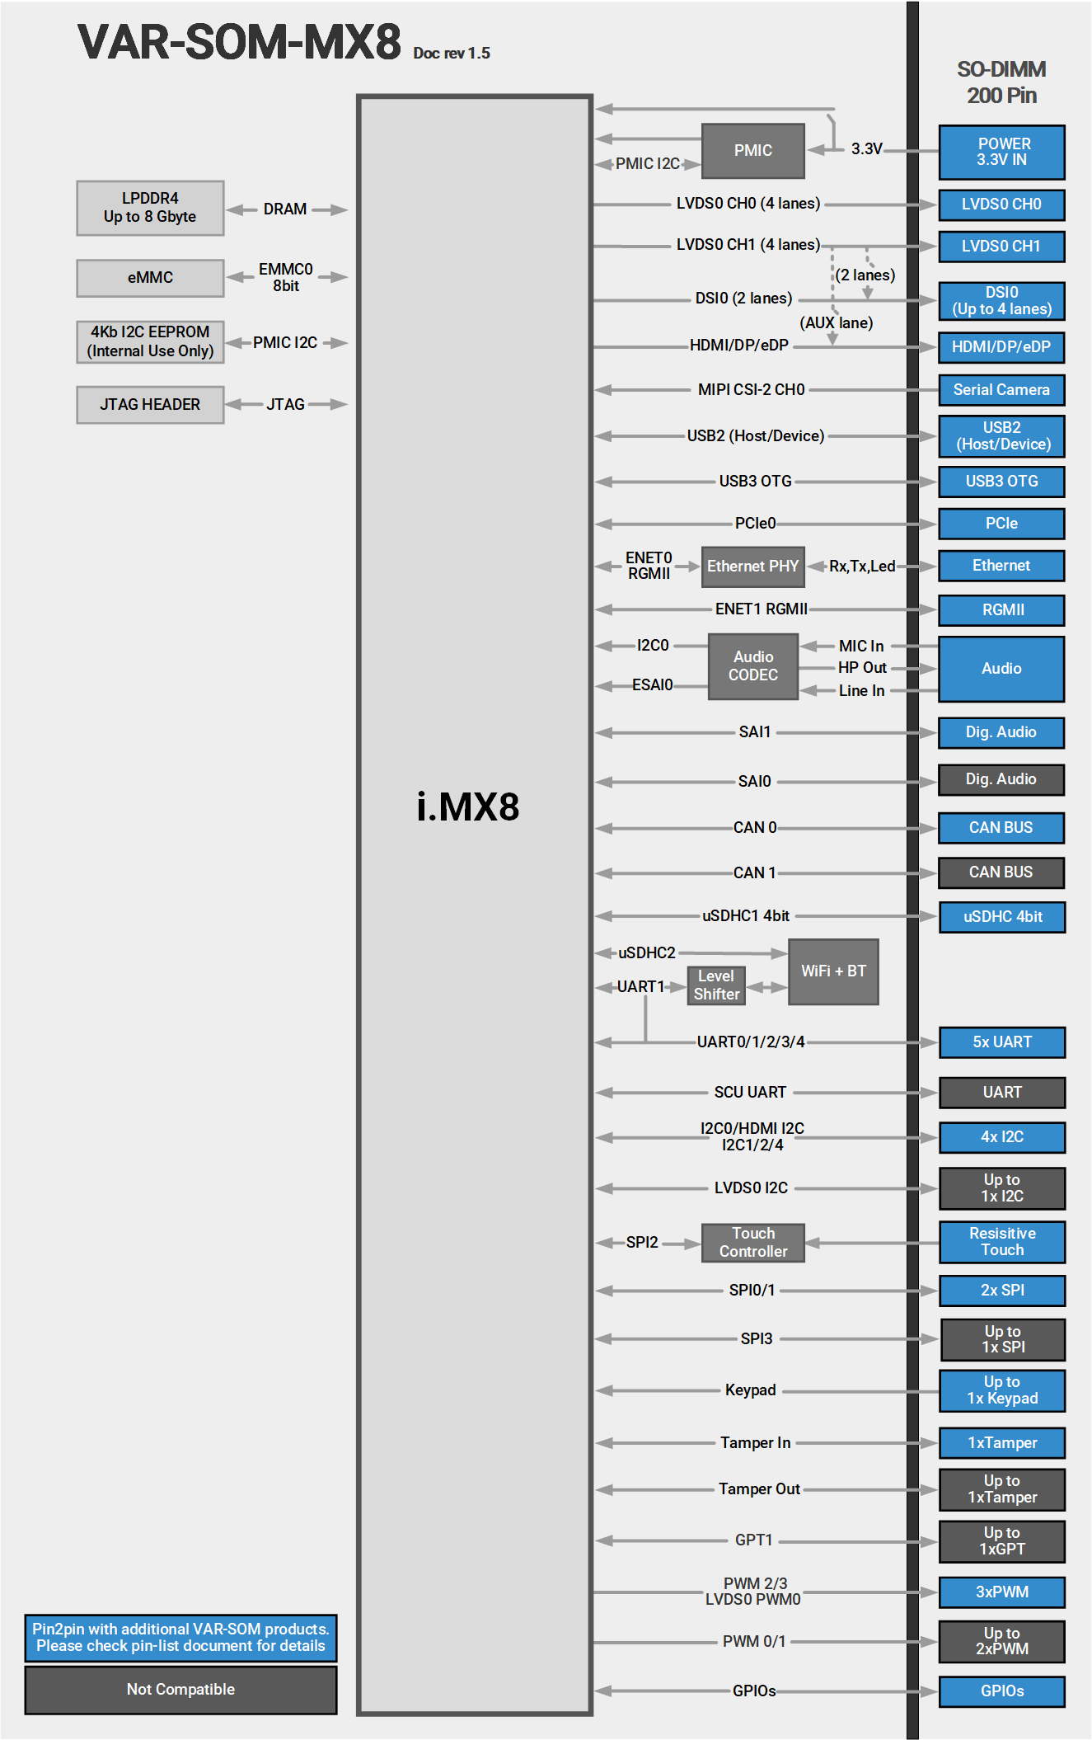Select the 3.3V label near PMIC
Screen dimensions: 1092x1740
[x=866, y=149]
